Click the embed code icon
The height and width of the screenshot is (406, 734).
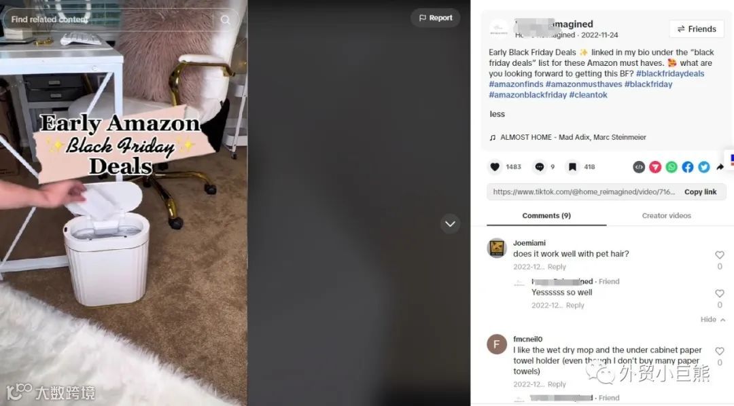(x=639, y=167)
